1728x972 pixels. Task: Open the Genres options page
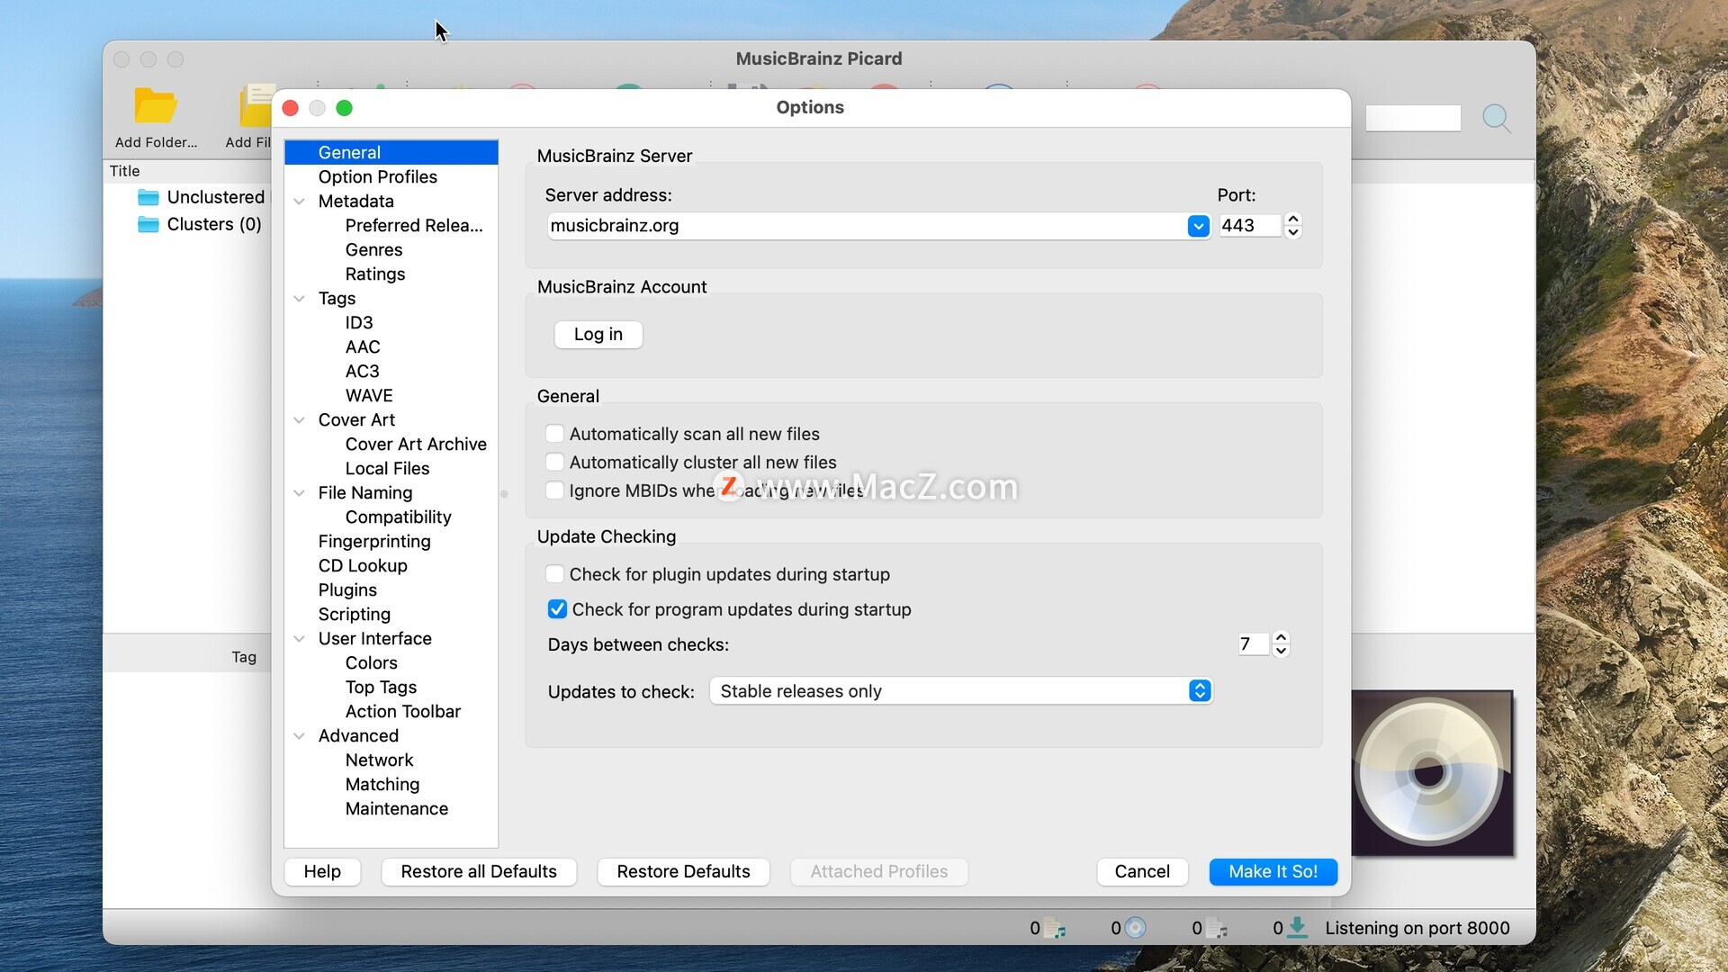(x=373, y=250)
